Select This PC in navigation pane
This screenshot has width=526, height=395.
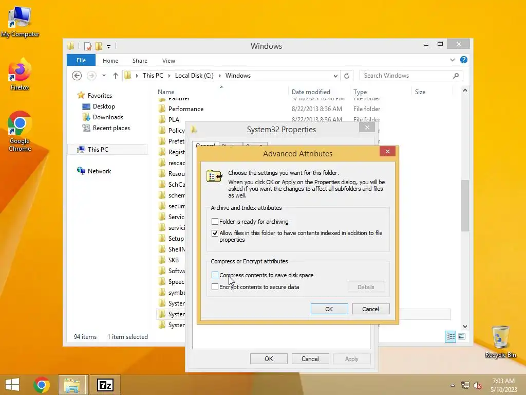click(98, 149)
